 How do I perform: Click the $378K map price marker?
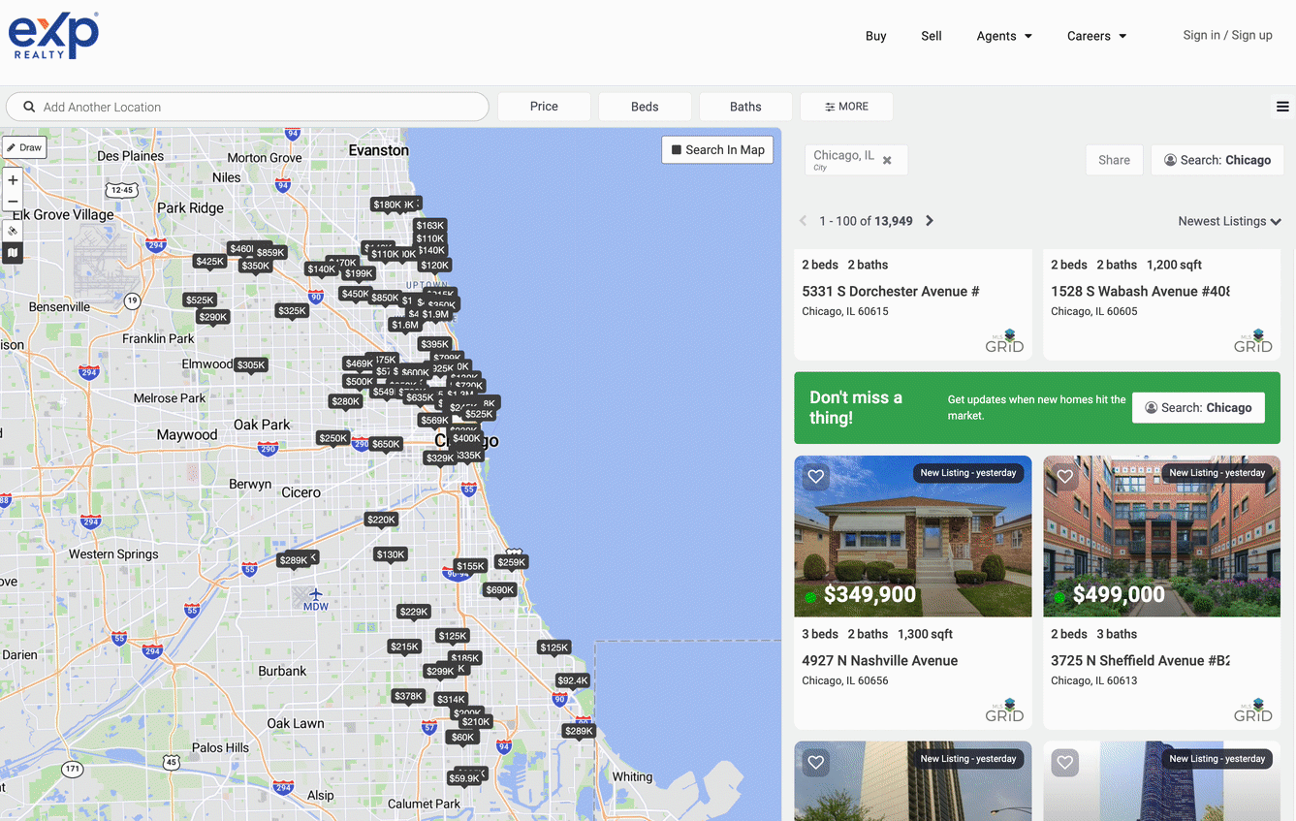pos(408,696)
